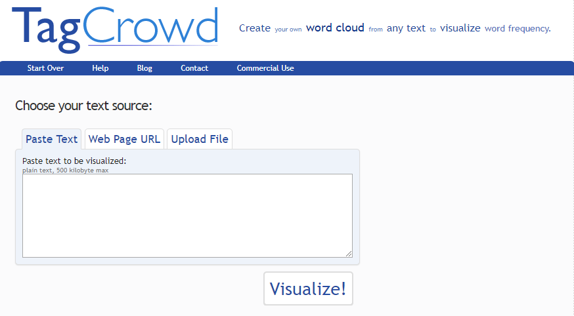Click the "Paste text to be visualized:" label
This screenshot has width=574, height=316.
tap(74, 161)
